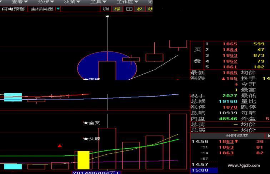Click the 量比 label
Image resolution: width=270 pixels, height=174 pixels.
click(x=248, y=101)
